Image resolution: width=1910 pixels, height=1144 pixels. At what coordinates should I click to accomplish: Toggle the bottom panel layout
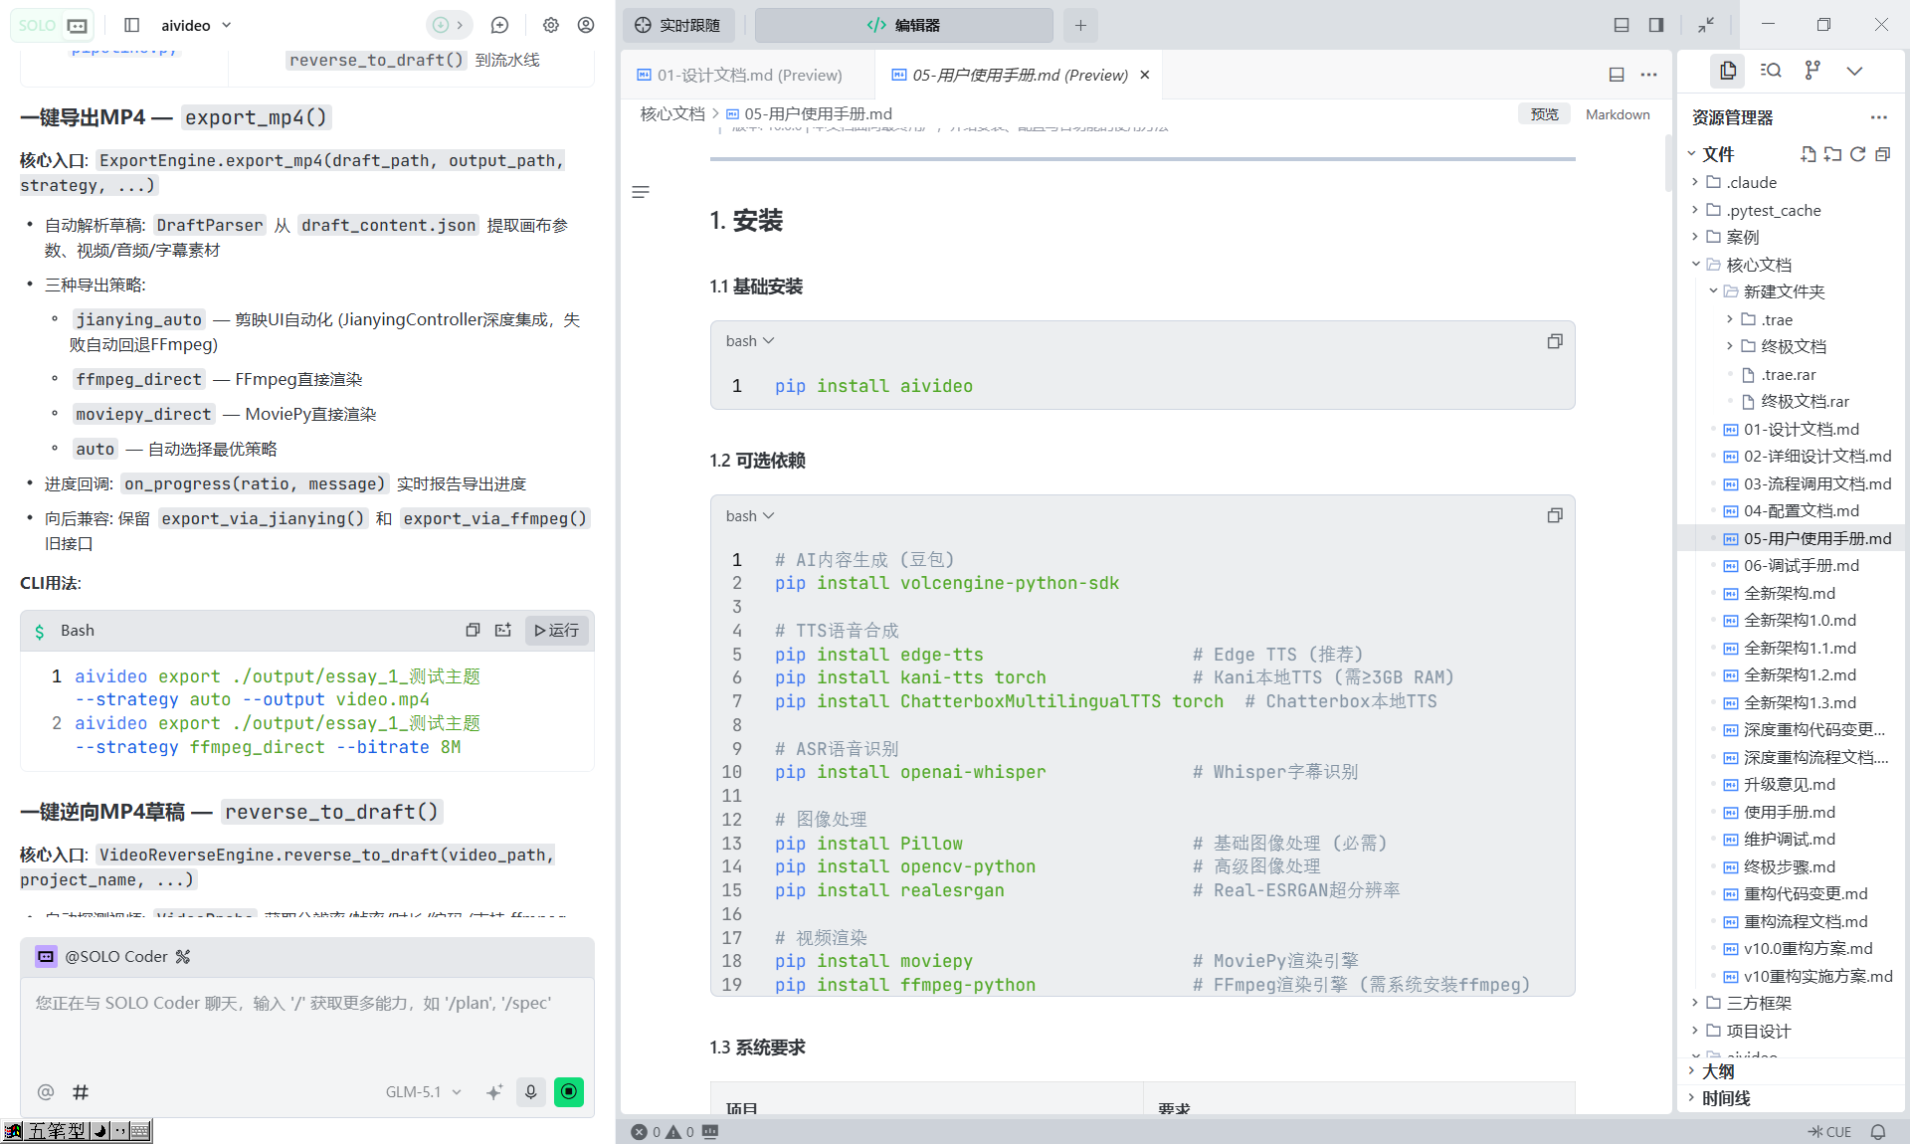(1622, 25)
